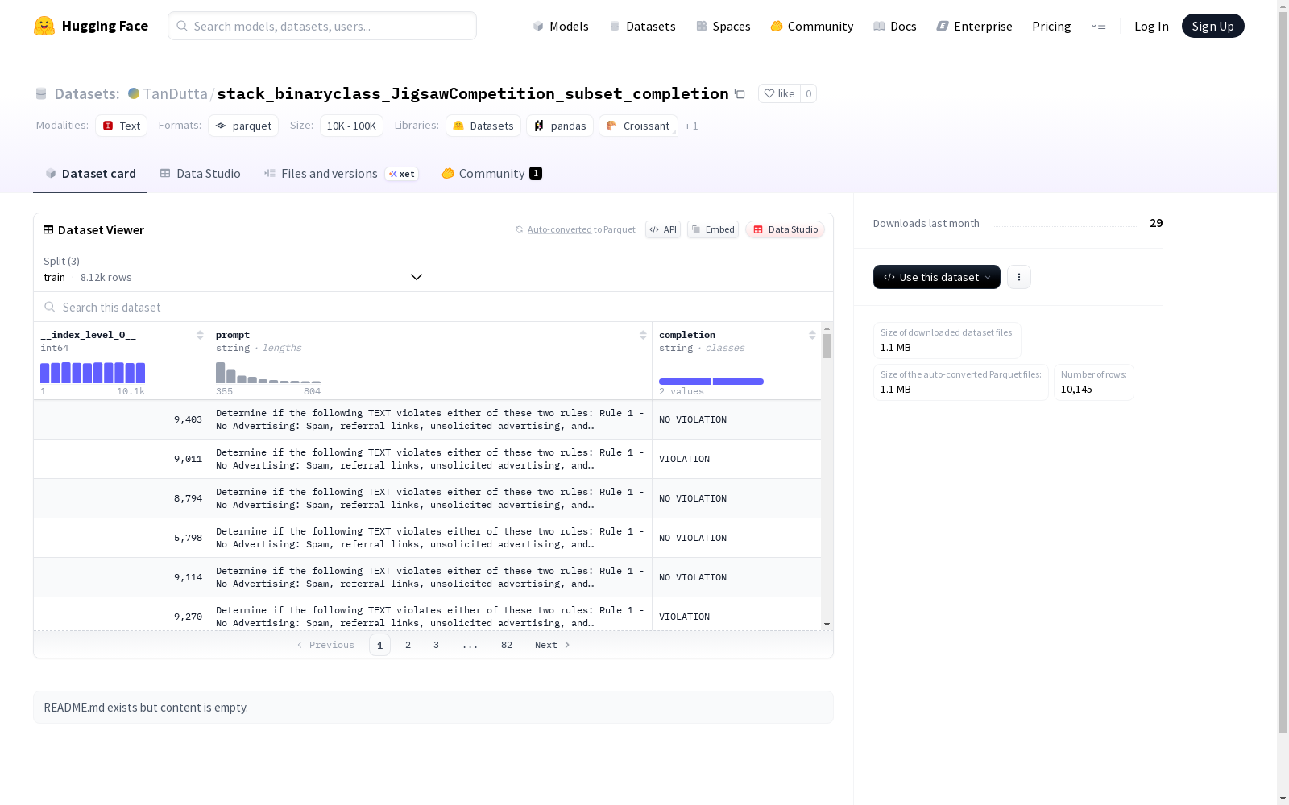
Task: Open Models in the top navigation
Action: click(x=561, y=26)
